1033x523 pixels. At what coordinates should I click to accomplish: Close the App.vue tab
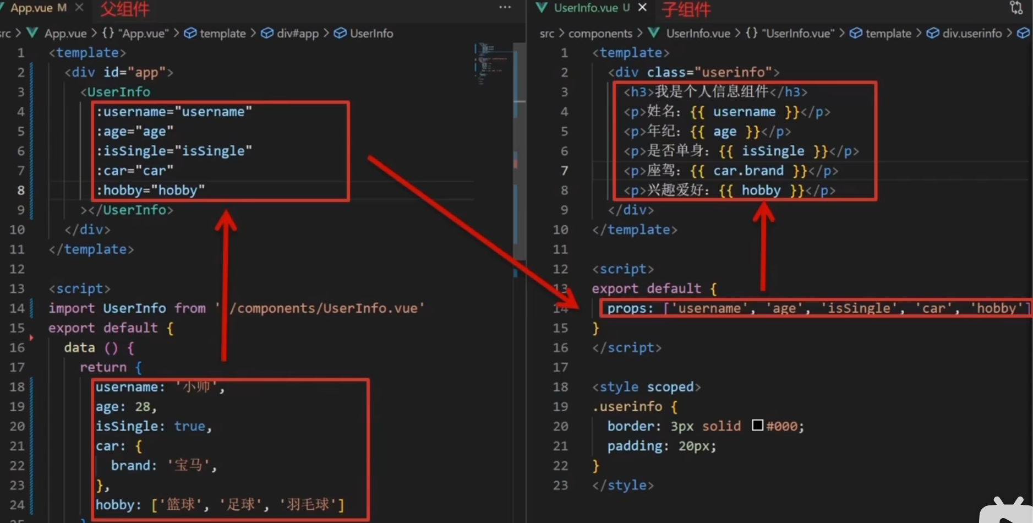coord(79,8)
